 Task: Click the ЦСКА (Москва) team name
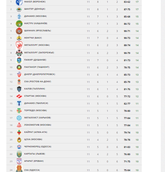pos(33,139)
